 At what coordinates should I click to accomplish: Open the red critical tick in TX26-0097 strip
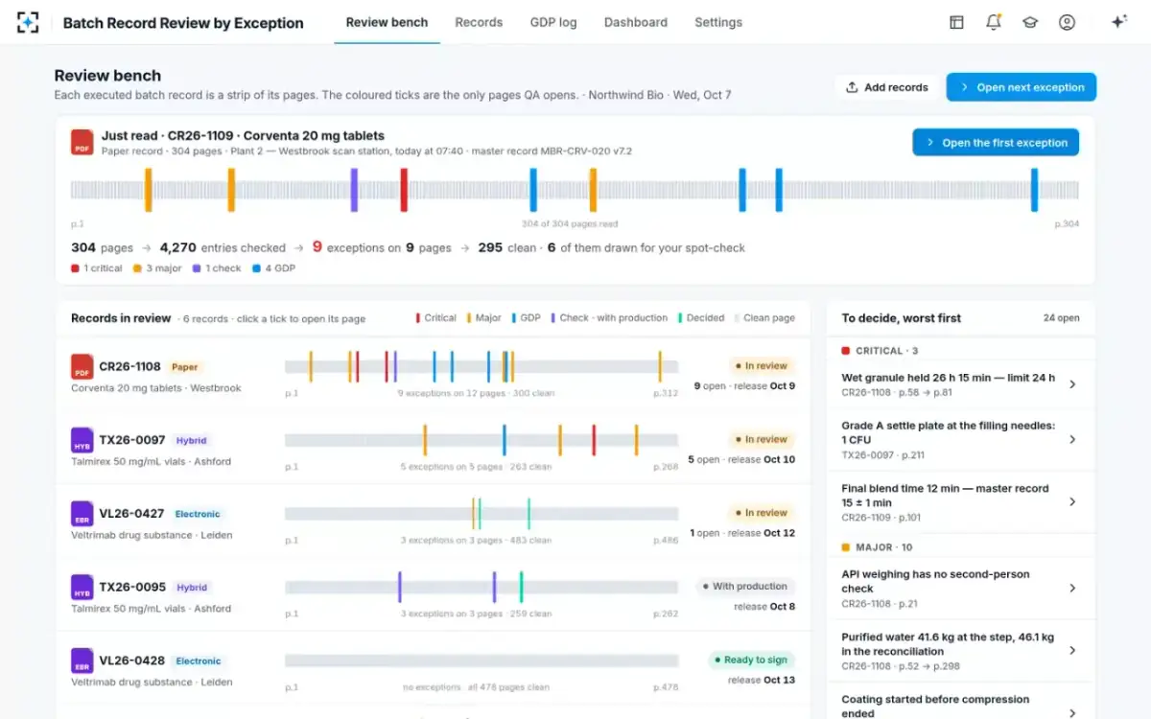coord(594,440)
